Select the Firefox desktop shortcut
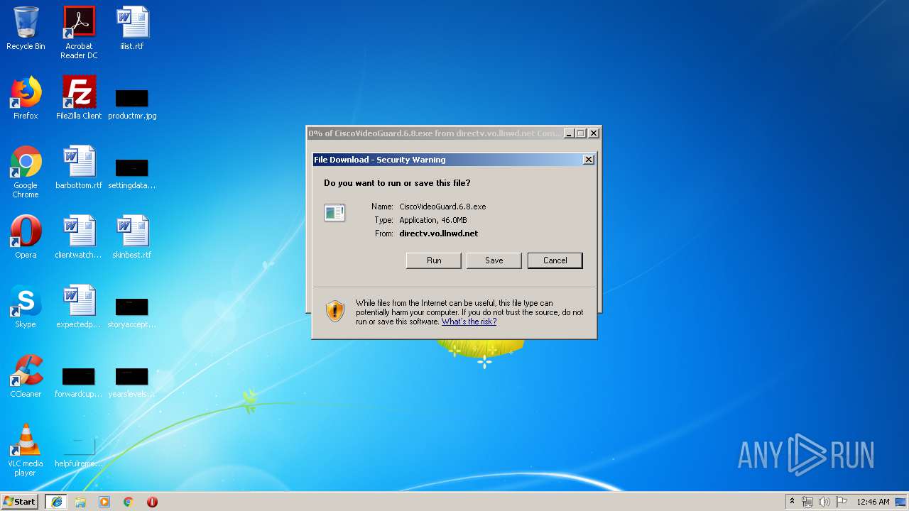This screenshot has height=511, width=909. tap(26, 98)
